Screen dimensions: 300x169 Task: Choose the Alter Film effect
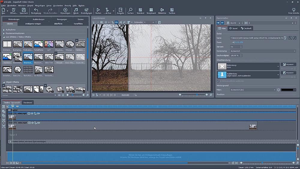coord(49,57)
